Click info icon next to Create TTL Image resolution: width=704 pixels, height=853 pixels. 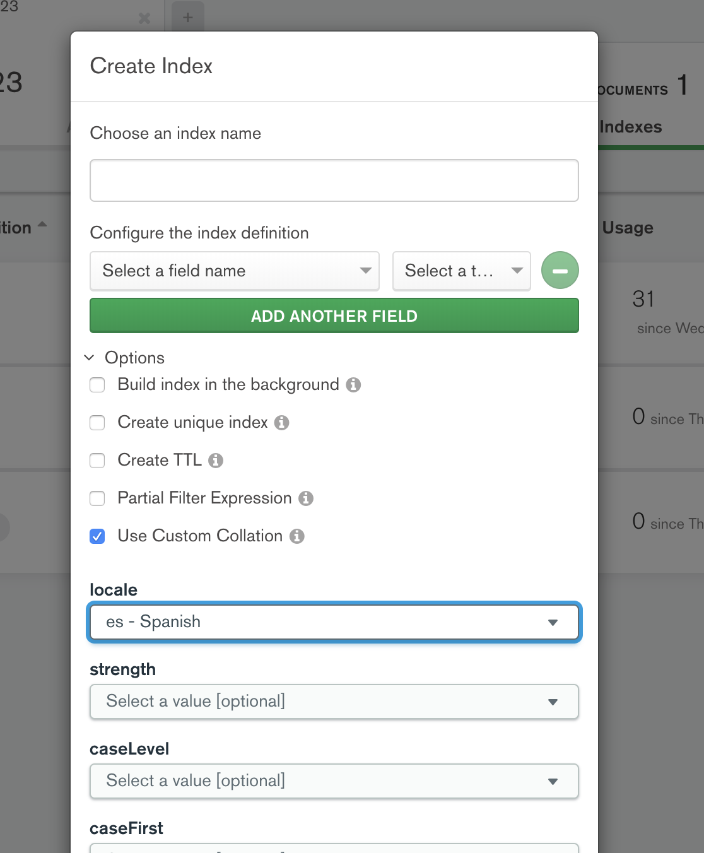216,461
